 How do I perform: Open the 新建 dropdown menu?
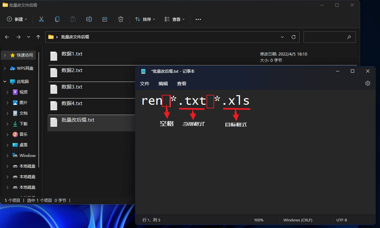pos(17,19)
